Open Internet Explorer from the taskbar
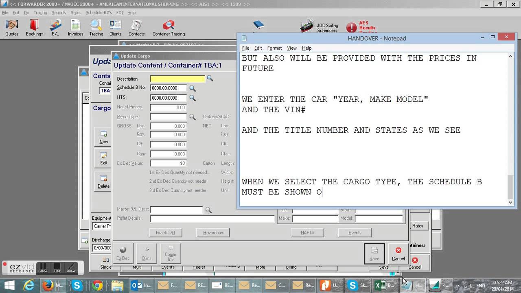This screenshot has height=293, width=521. coord(29,285)
